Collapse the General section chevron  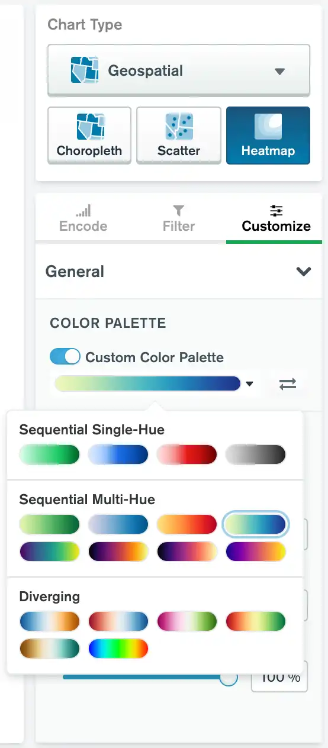click(304, 272)
